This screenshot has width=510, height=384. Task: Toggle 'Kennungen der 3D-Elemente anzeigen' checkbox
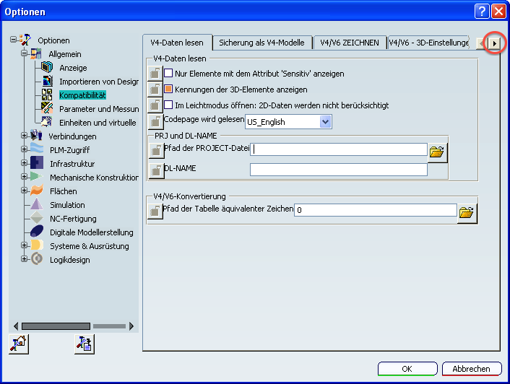pyautogui.click(x=169, y=90)
